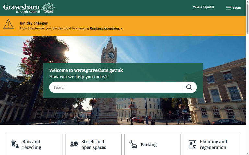Screen dimensions: 249x155
Task: Click into the Search text field
Action: tap(116, 87)
